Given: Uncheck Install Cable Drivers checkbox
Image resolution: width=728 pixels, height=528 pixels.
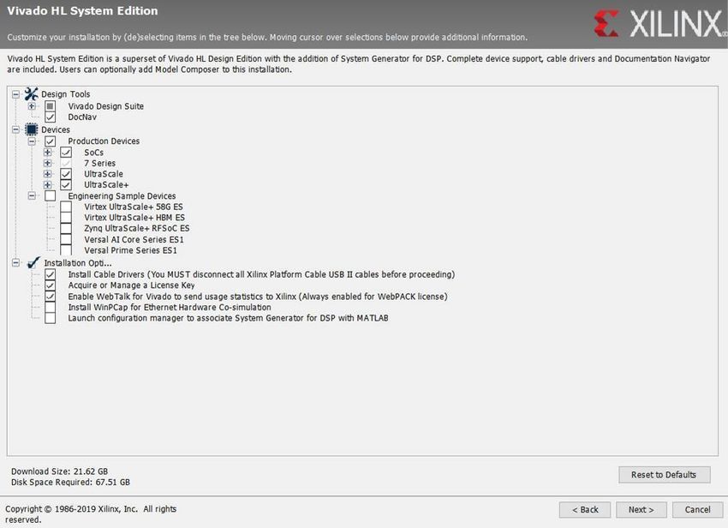Looking at the screenshot, I should click(51, 274).
